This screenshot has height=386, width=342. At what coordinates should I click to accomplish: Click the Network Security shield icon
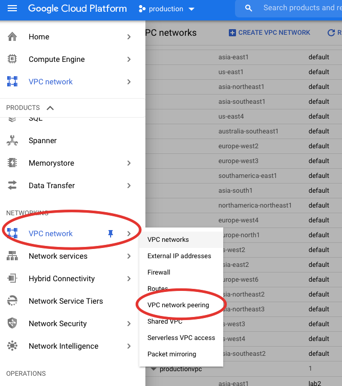click(12, 324)
